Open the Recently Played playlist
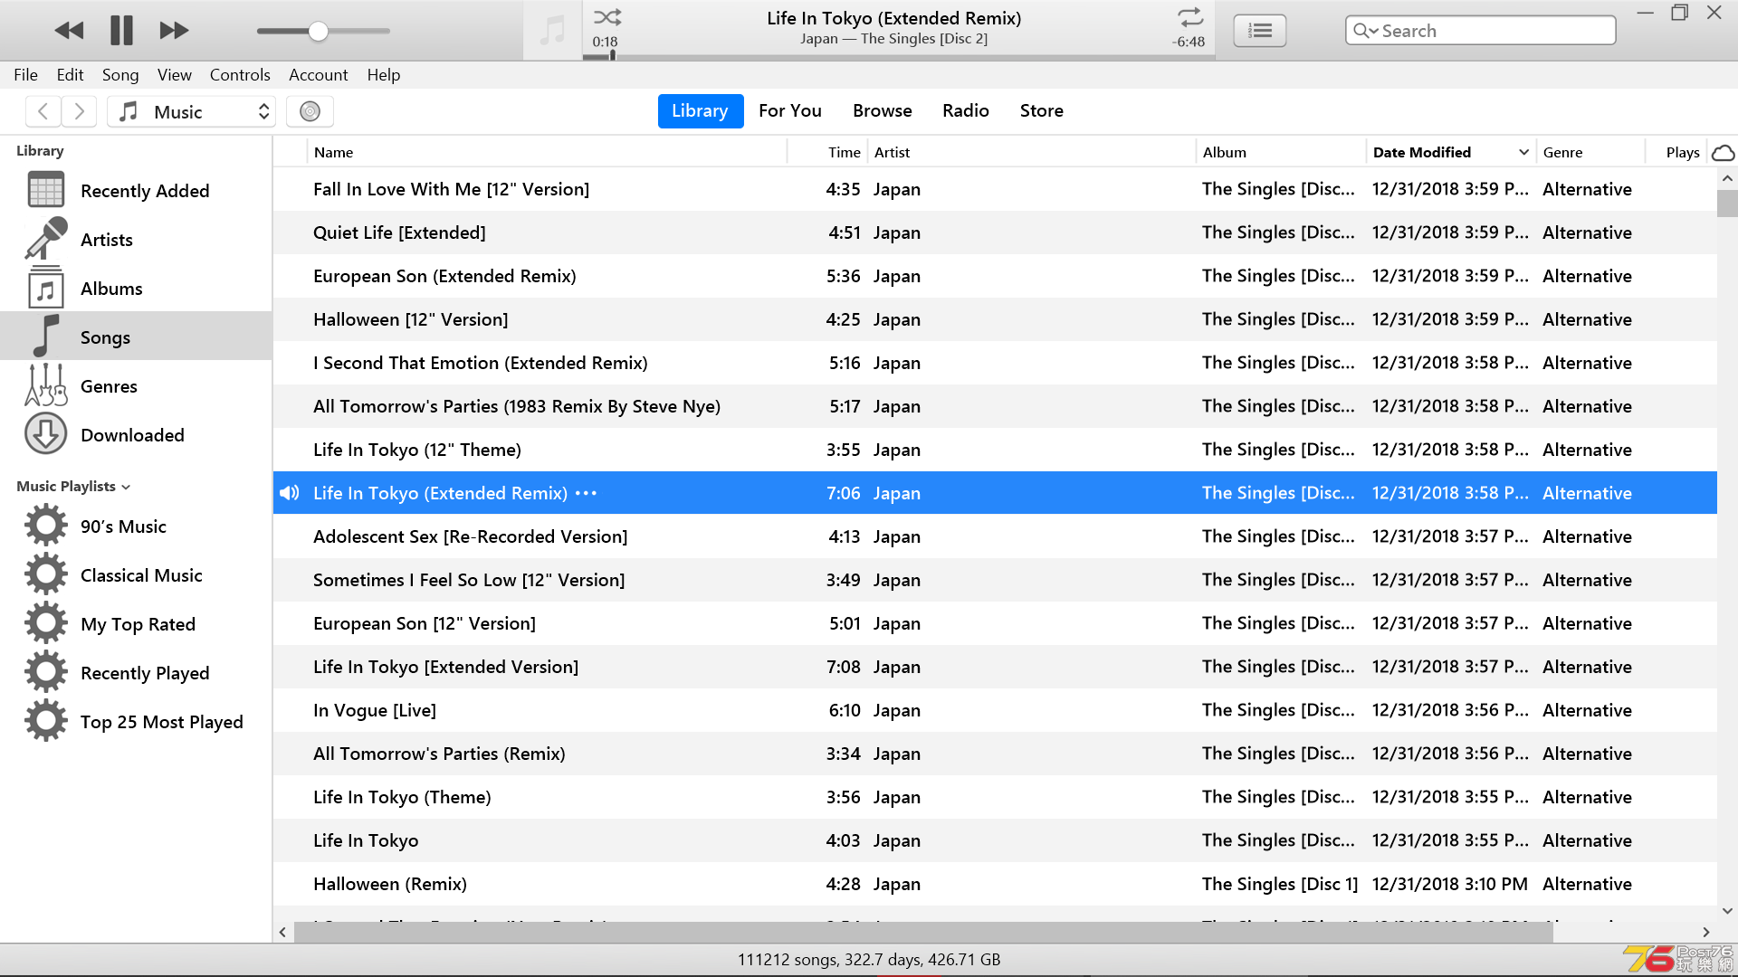This screenshot has width=1738, height=977. coord(136,673)
